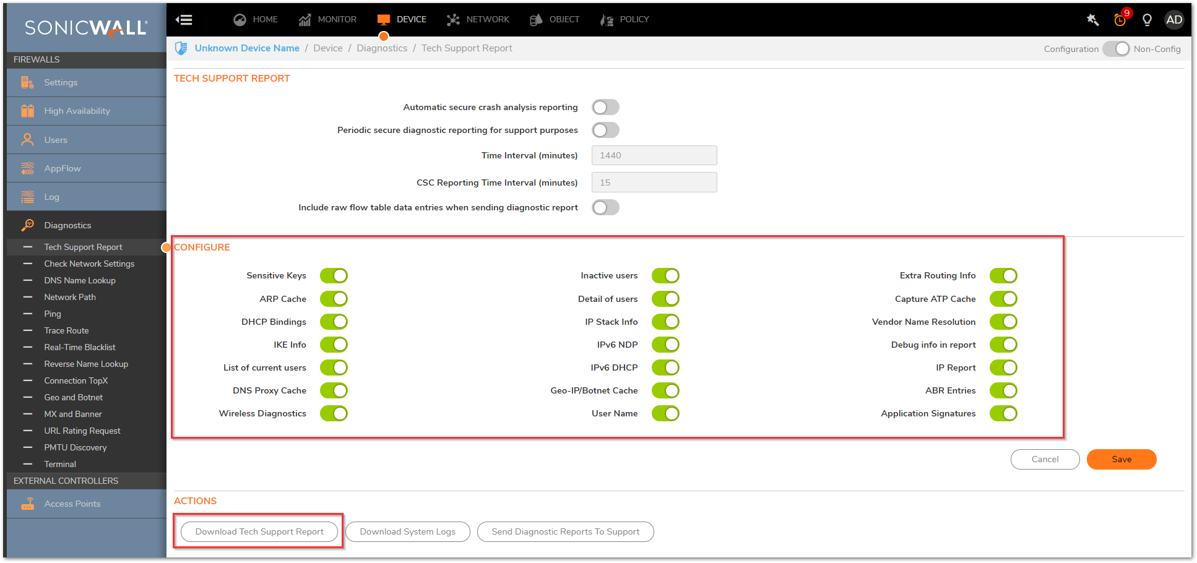Collapse the sidebar menu icon
The image size is (1197, 563).
pyautogui.click(x=184, y=20)
